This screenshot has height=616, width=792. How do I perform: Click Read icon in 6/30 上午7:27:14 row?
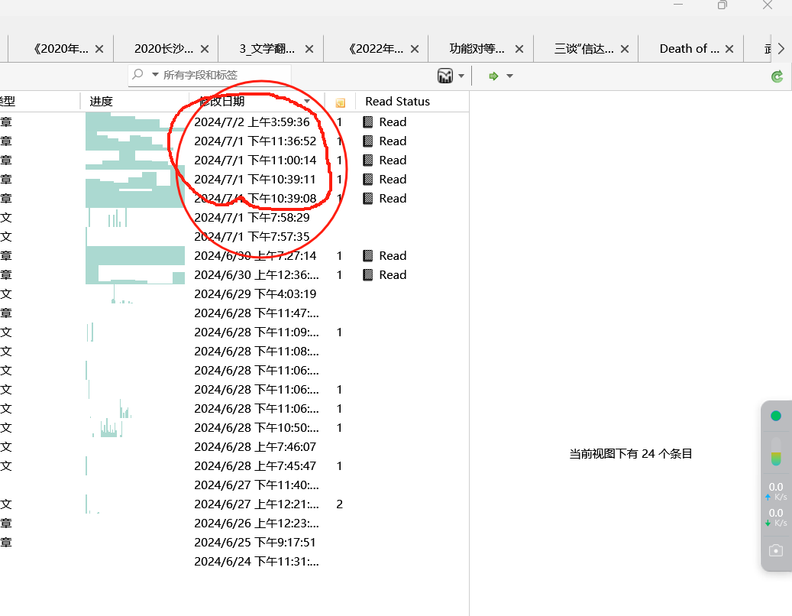click(368, 256)
